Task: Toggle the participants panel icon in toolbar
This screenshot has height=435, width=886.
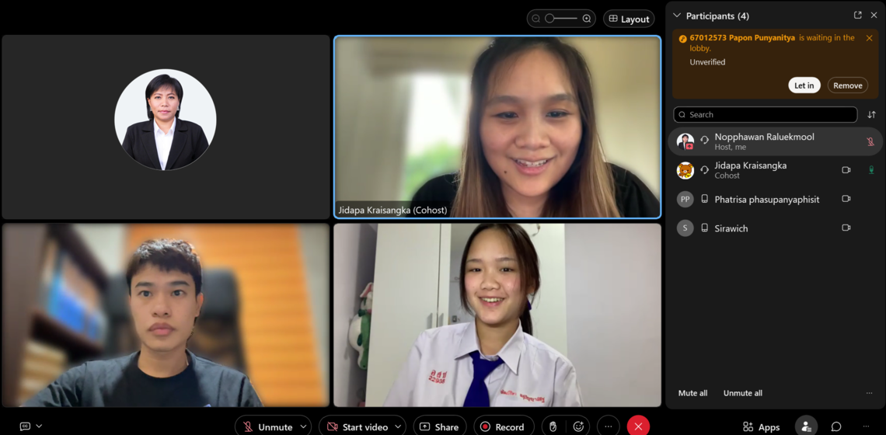Action: pyautogui.click(x=806, y=426)
